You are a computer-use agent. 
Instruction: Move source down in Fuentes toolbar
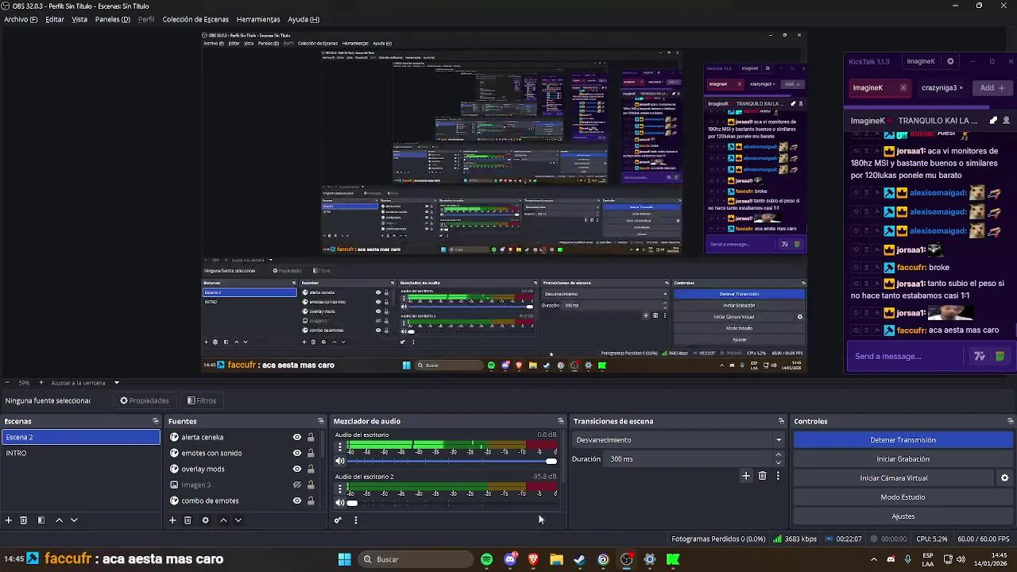click(x=238, y=520)
